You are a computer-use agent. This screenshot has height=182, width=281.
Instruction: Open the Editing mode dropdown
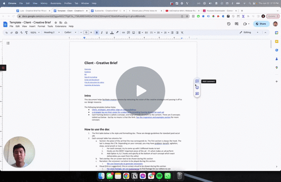(x=249, y=32)
